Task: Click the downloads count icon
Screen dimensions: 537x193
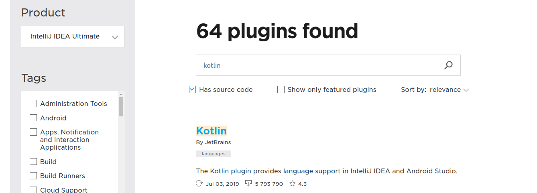Action: tap(248, 184)
